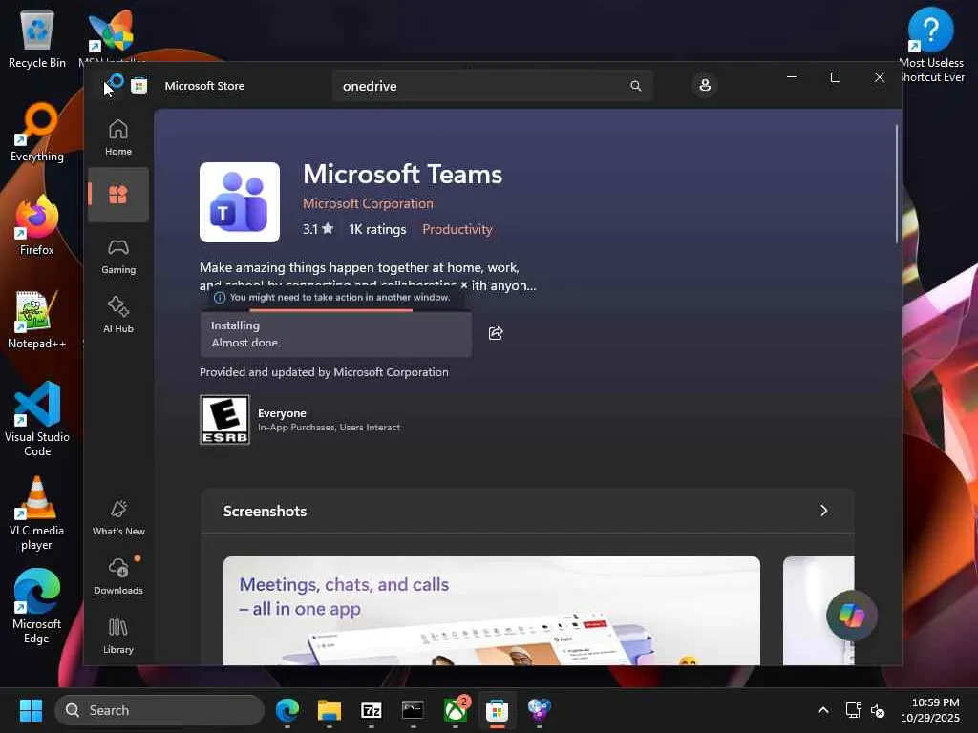Click the share icon beside Installing
978x733 pixels.
pos(496,333)
